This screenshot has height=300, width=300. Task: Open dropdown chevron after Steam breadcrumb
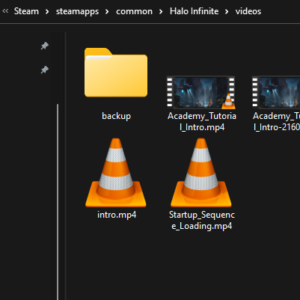click(47, 11)
